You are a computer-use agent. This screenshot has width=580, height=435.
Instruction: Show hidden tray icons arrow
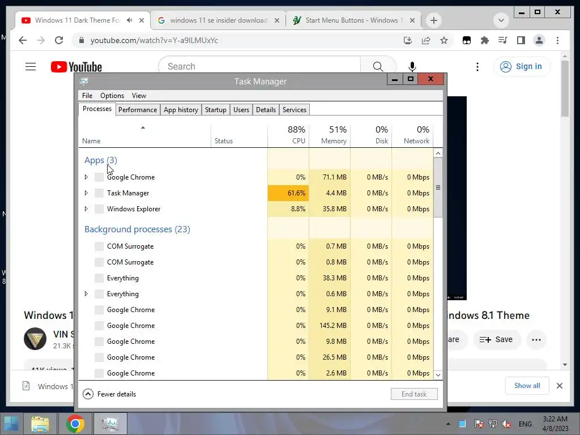click(x=448, y=424)
